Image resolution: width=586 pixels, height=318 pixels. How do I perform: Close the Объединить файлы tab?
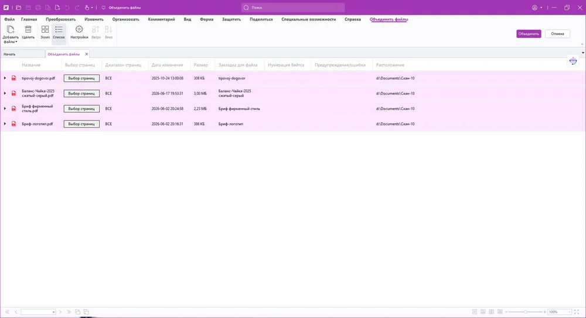[x=86, y=54]
